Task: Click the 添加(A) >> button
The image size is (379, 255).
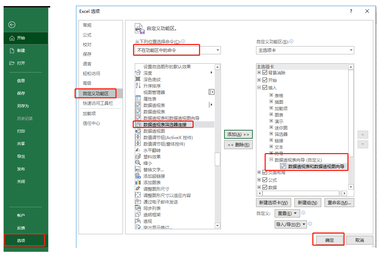Action: click(x=238, y=134)
